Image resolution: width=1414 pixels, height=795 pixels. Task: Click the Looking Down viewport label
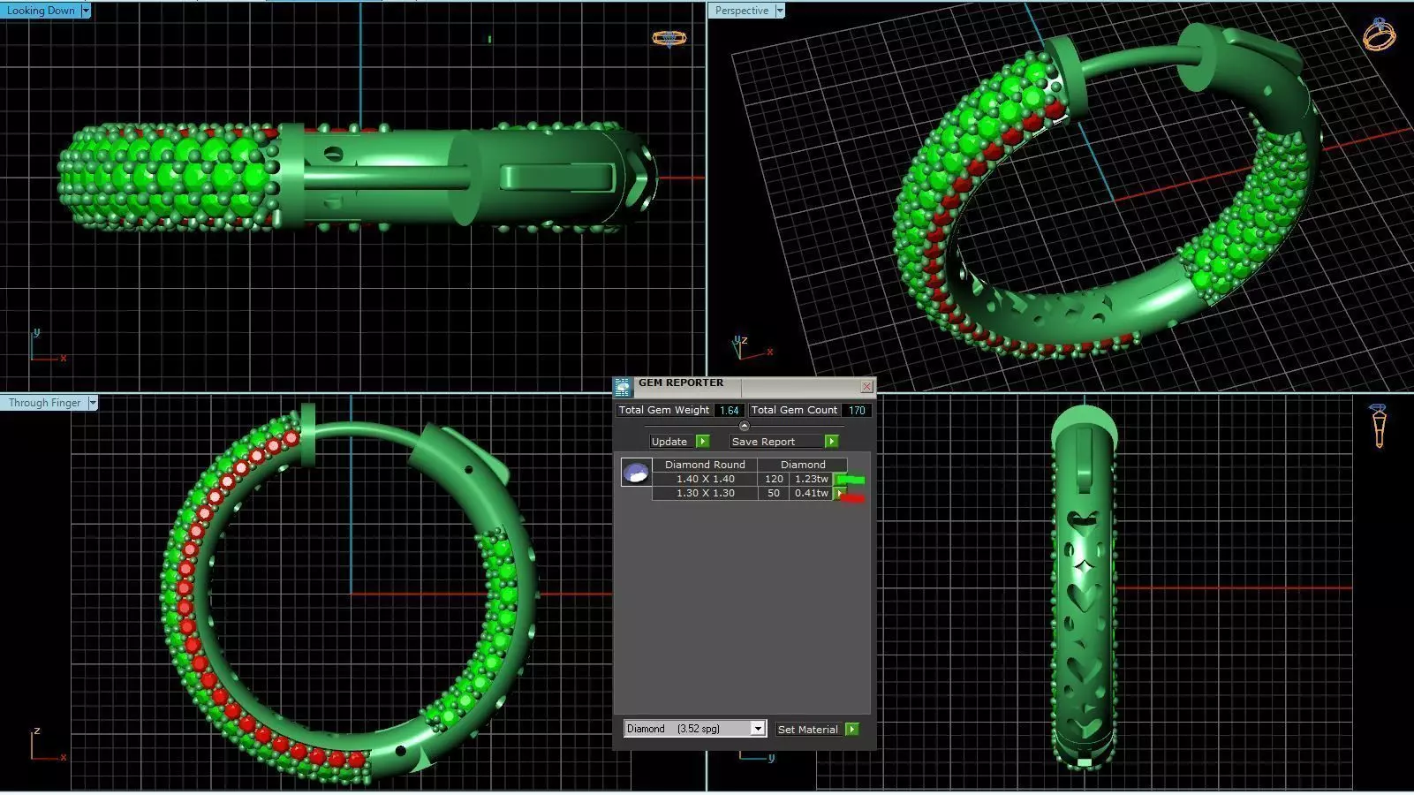pos(41,11)
